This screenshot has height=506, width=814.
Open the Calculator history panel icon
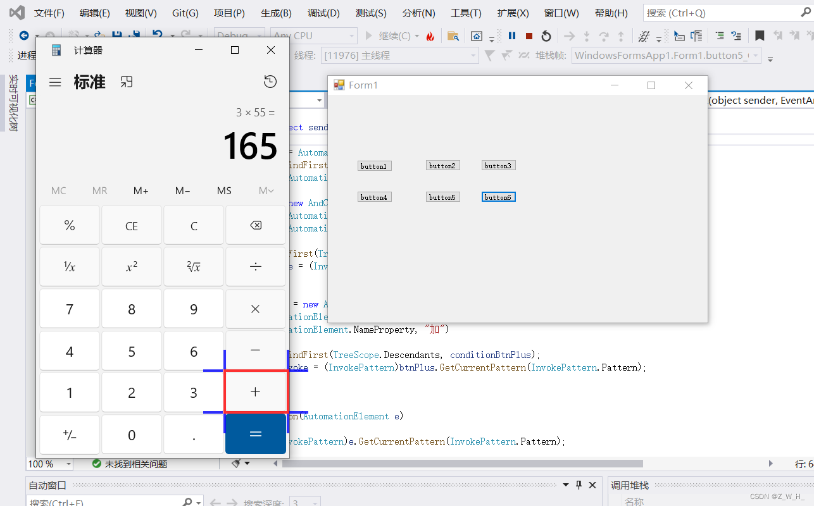point(270,82)
